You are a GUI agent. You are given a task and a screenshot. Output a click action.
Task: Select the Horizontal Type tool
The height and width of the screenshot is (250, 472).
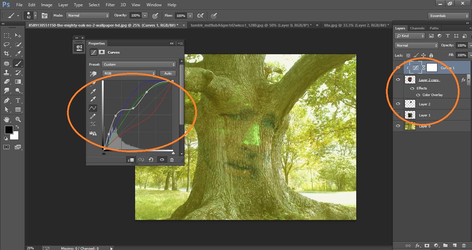(x=18, y=100)
